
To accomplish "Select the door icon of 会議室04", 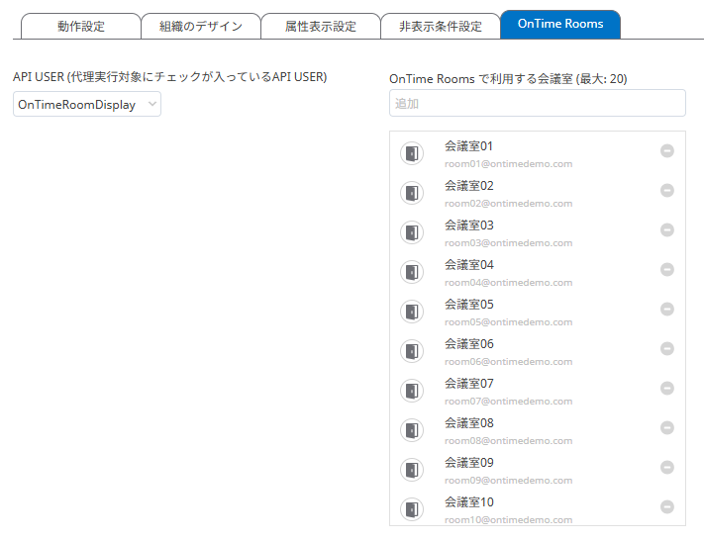I will (x=412, y=272).
